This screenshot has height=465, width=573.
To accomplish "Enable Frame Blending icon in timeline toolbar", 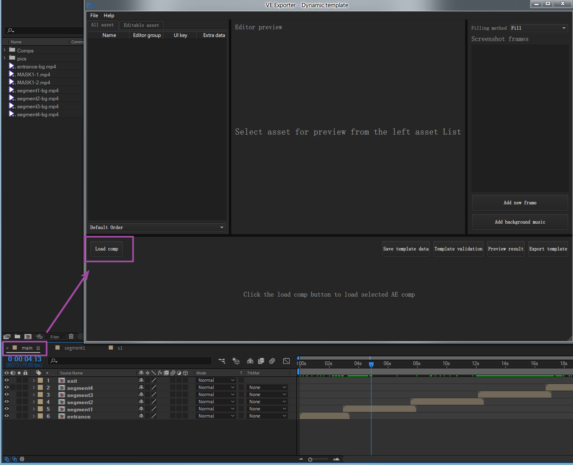I will 261,361.
